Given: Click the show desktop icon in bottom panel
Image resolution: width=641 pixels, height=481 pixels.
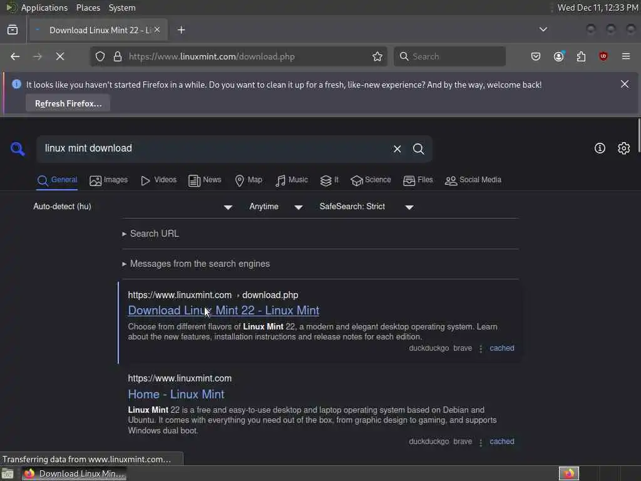Looking at the screenshot, I should [x=8, y=473].
